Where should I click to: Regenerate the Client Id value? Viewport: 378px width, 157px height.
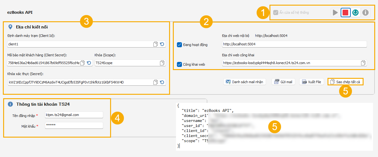[162, 44]
